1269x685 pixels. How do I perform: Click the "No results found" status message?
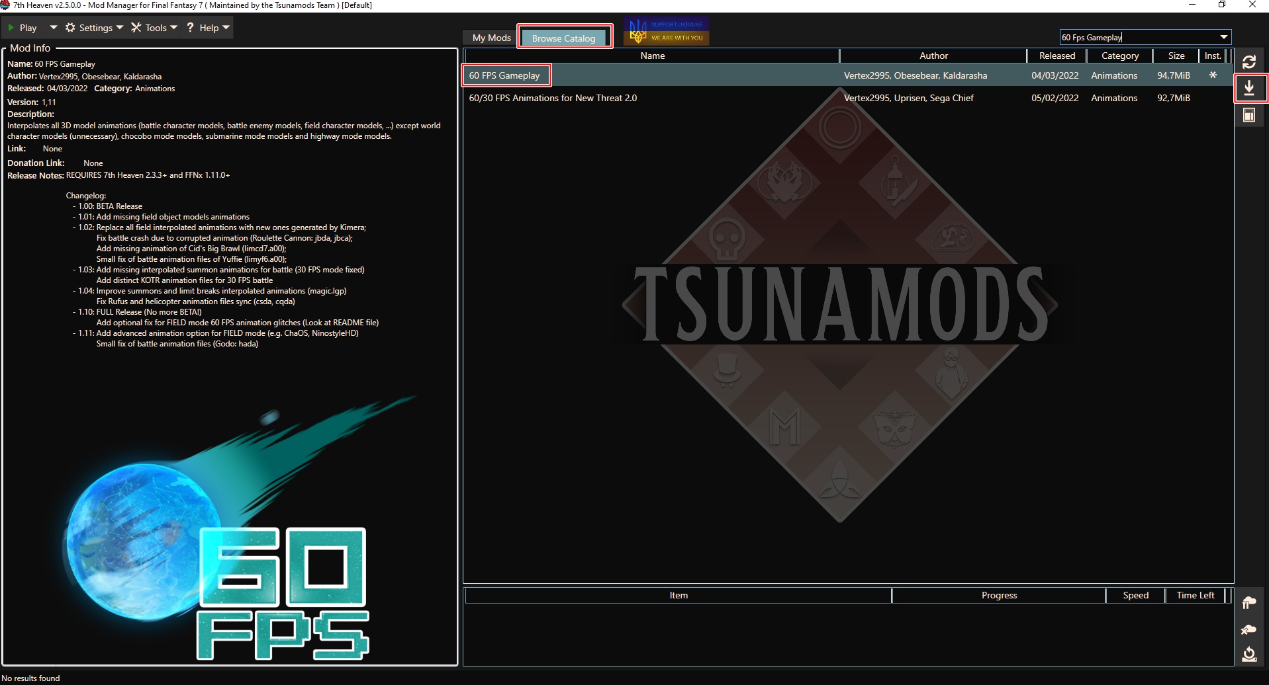click(x=30, y=678)
